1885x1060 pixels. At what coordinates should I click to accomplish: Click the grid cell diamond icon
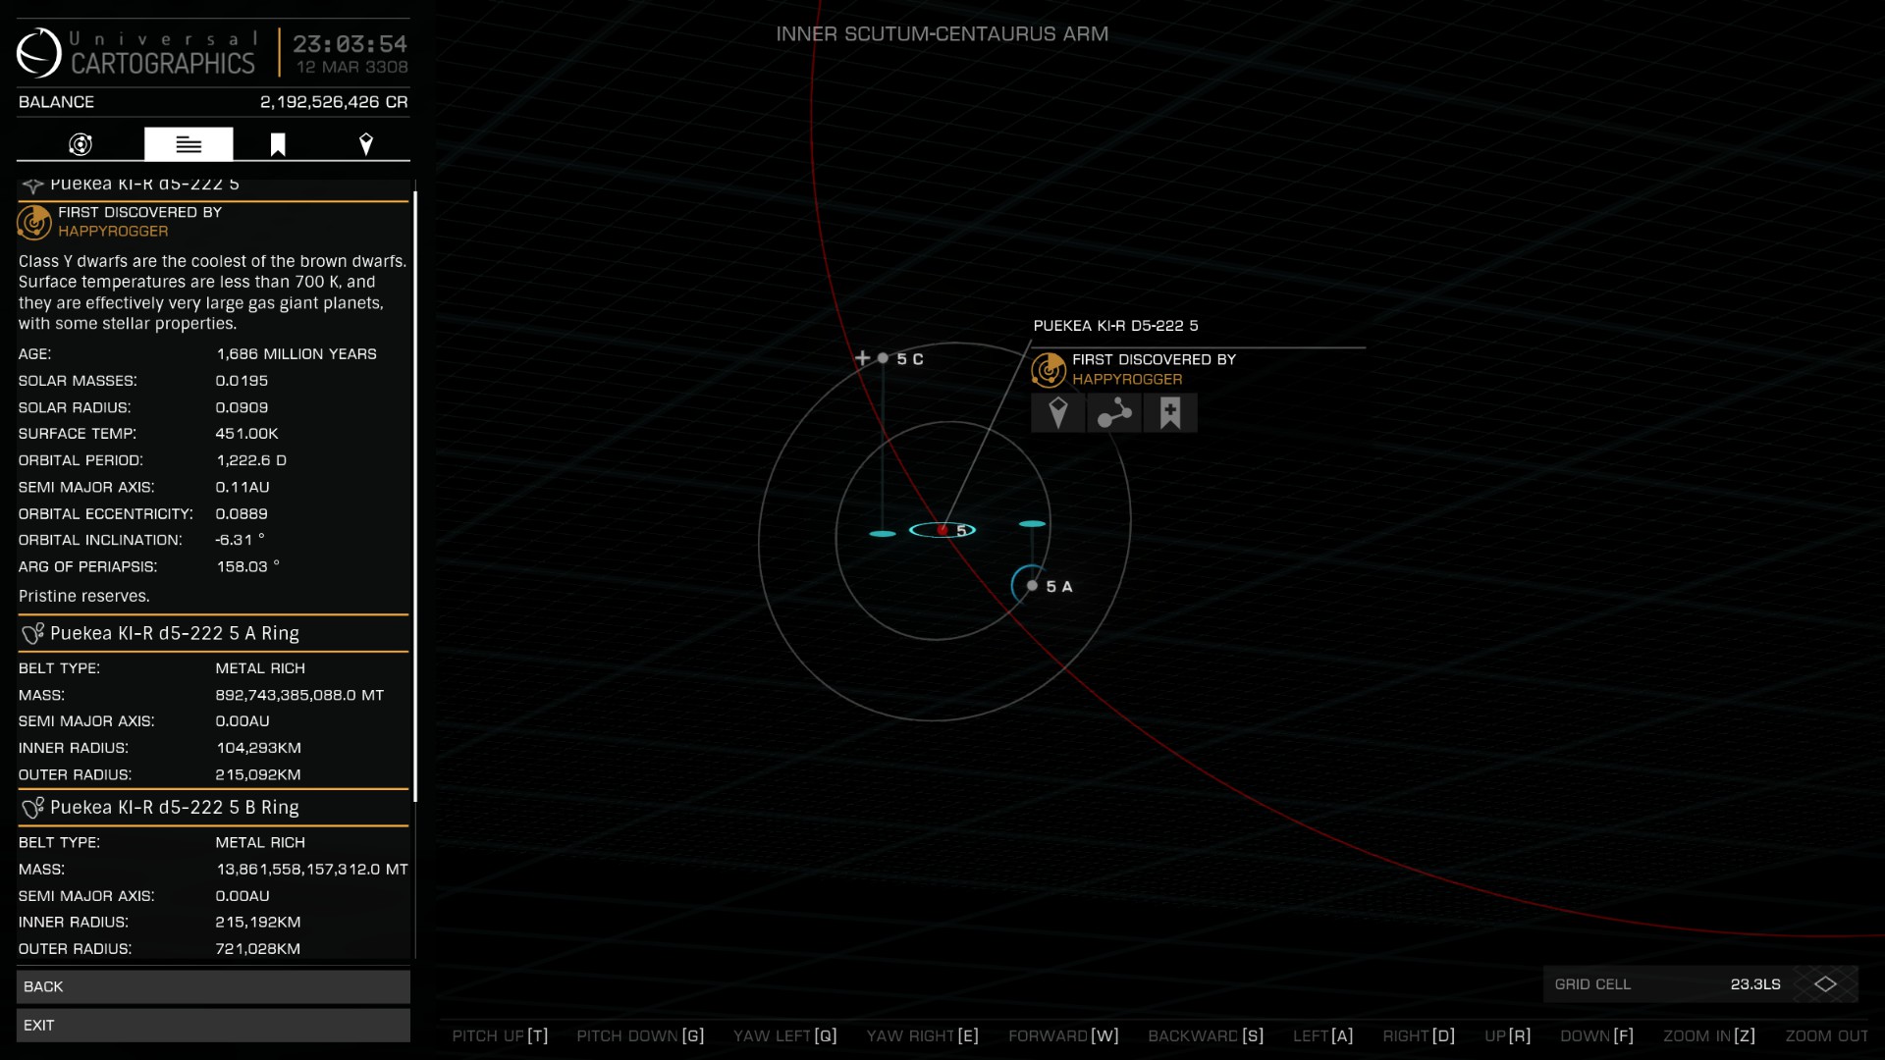click(1825, 983)
